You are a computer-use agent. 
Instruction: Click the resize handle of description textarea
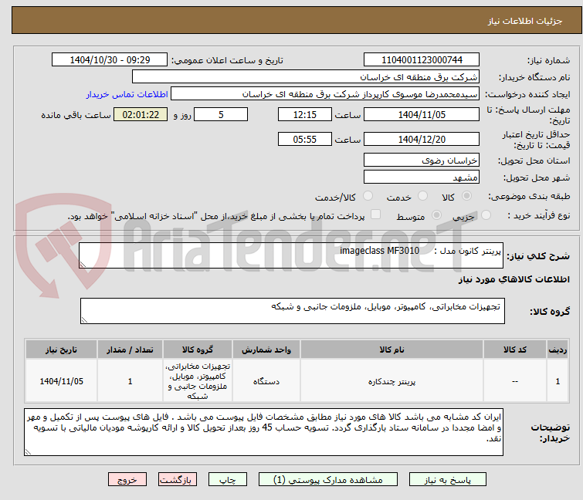coord(83,265)
